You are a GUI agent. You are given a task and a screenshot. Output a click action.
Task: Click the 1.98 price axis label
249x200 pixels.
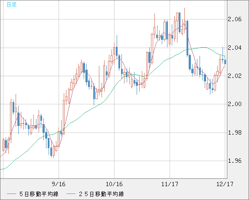click(235, 132)
